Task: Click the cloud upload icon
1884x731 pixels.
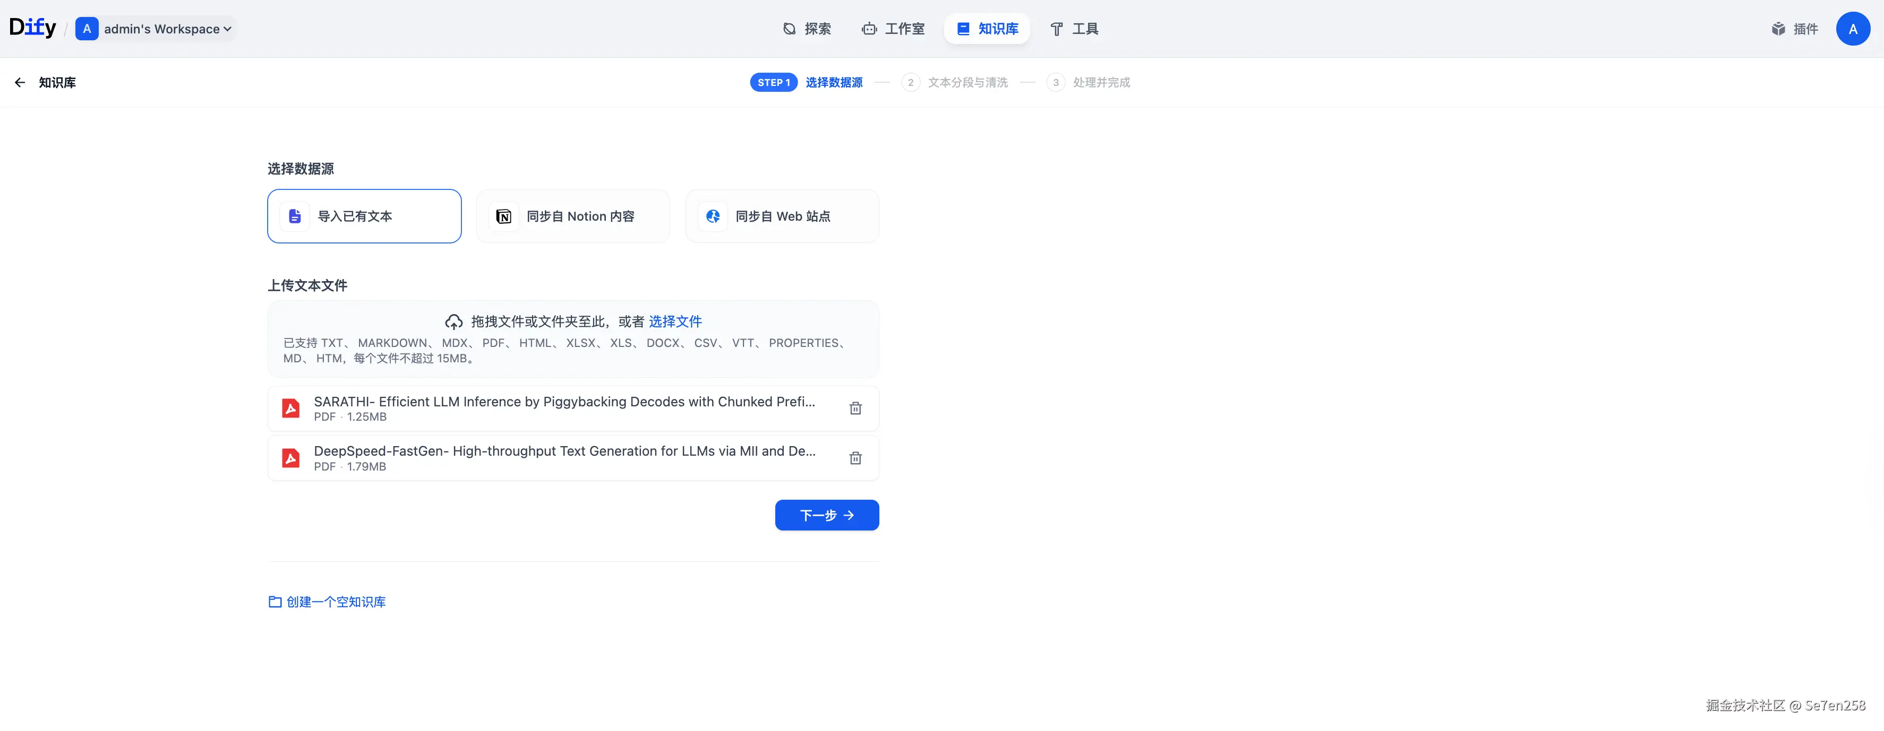Action: [453, 321]
